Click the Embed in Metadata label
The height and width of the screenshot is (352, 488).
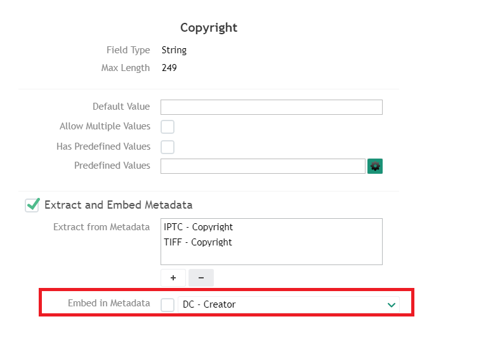pos(109,304)
